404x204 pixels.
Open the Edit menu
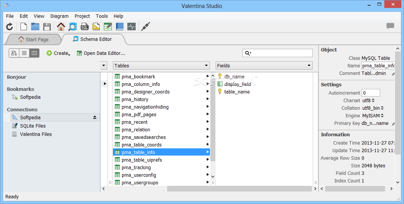click(24, 16)
